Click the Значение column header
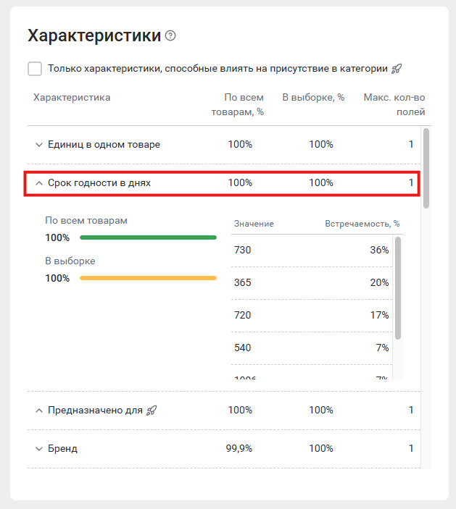 coord(254,224)
